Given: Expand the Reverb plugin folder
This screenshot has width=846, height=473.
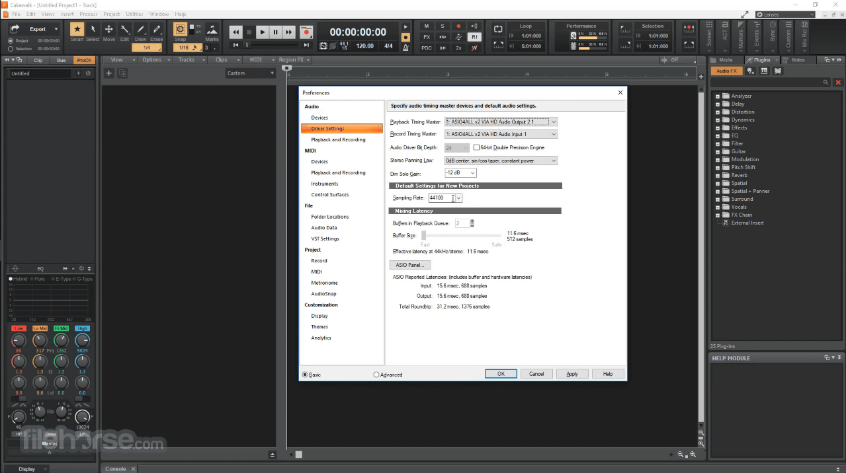Looking at the screenshot, I should 717,176.
